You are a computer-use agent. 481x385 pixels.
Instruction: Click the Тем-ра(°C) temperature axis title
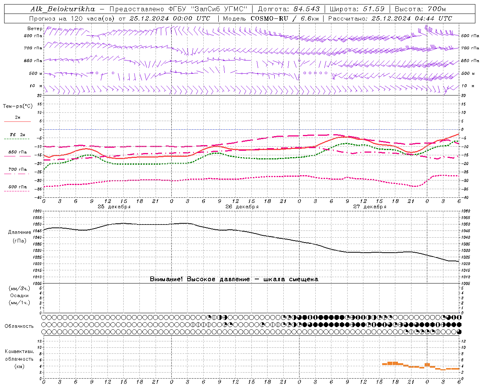click(x=18, y=106)
